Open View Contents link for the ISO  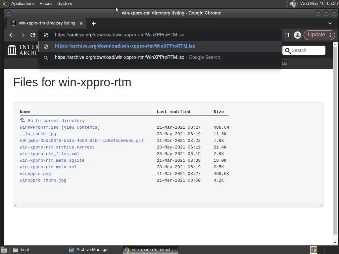[80, 127]
